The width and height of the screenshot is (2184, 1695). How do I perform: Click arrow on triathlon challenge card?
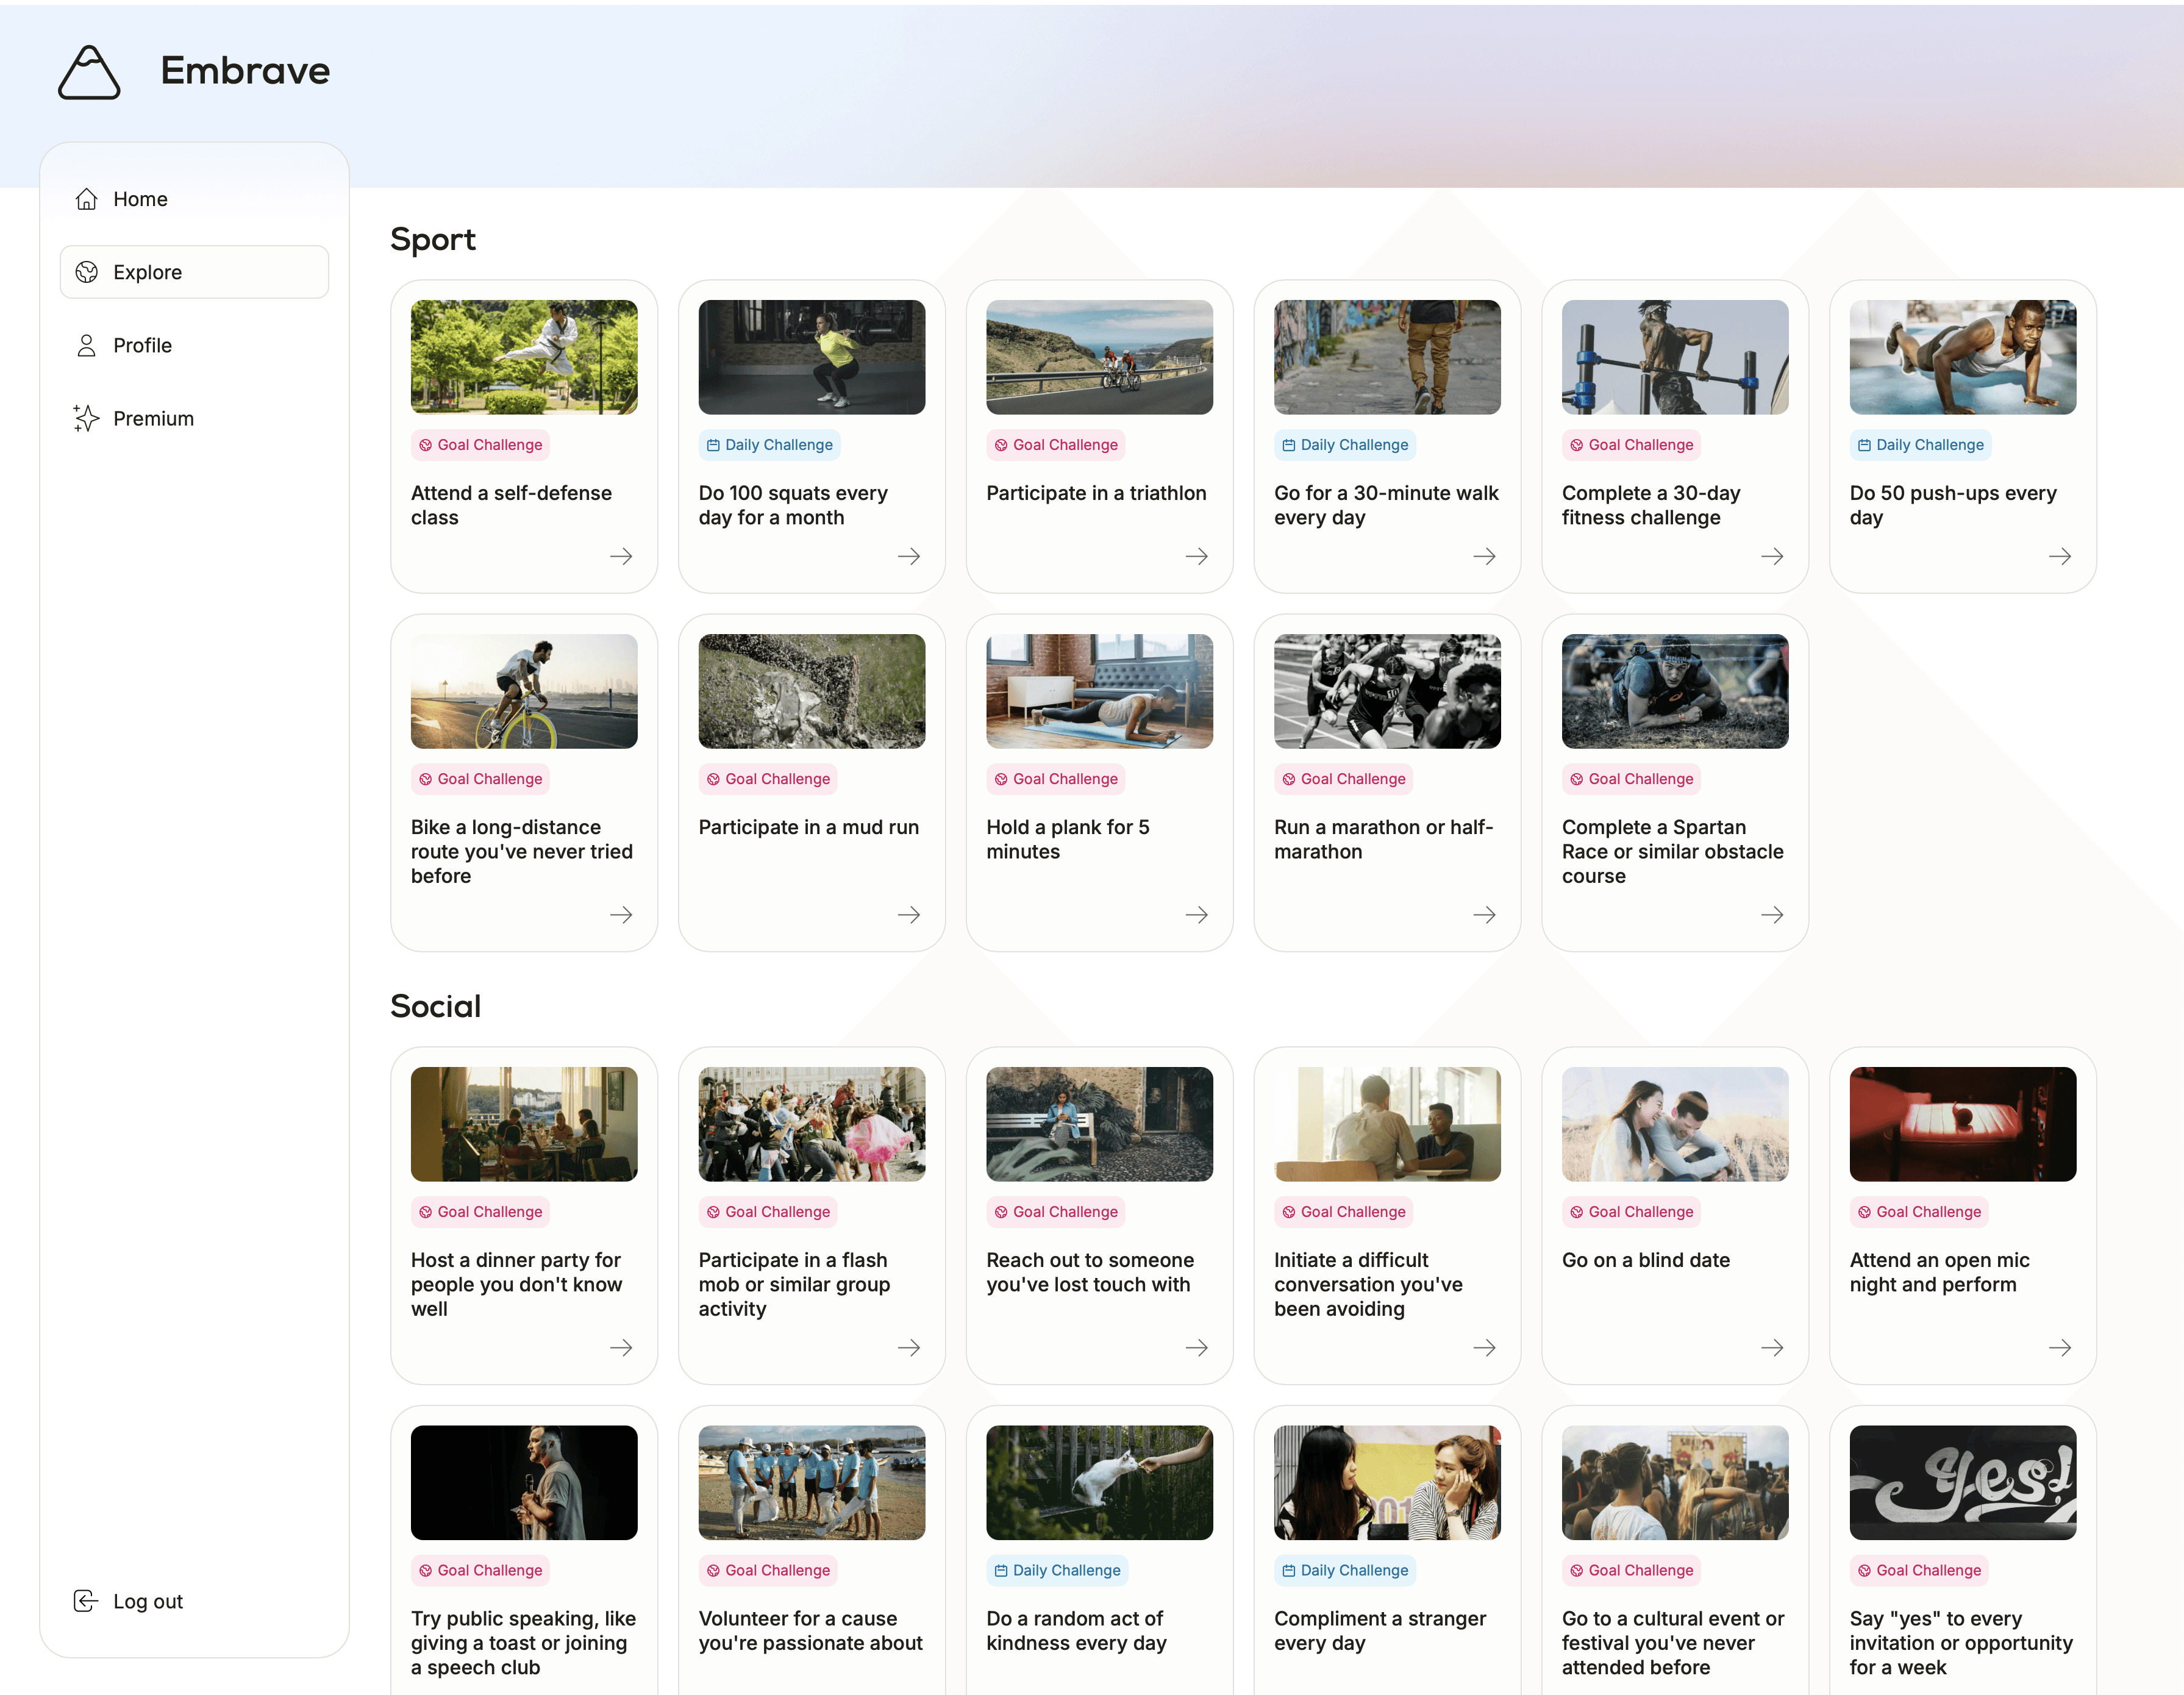1196,556
